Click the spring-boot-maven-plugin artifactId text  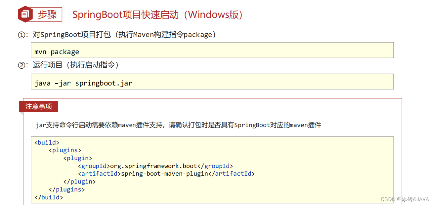(x=164, y=174)
